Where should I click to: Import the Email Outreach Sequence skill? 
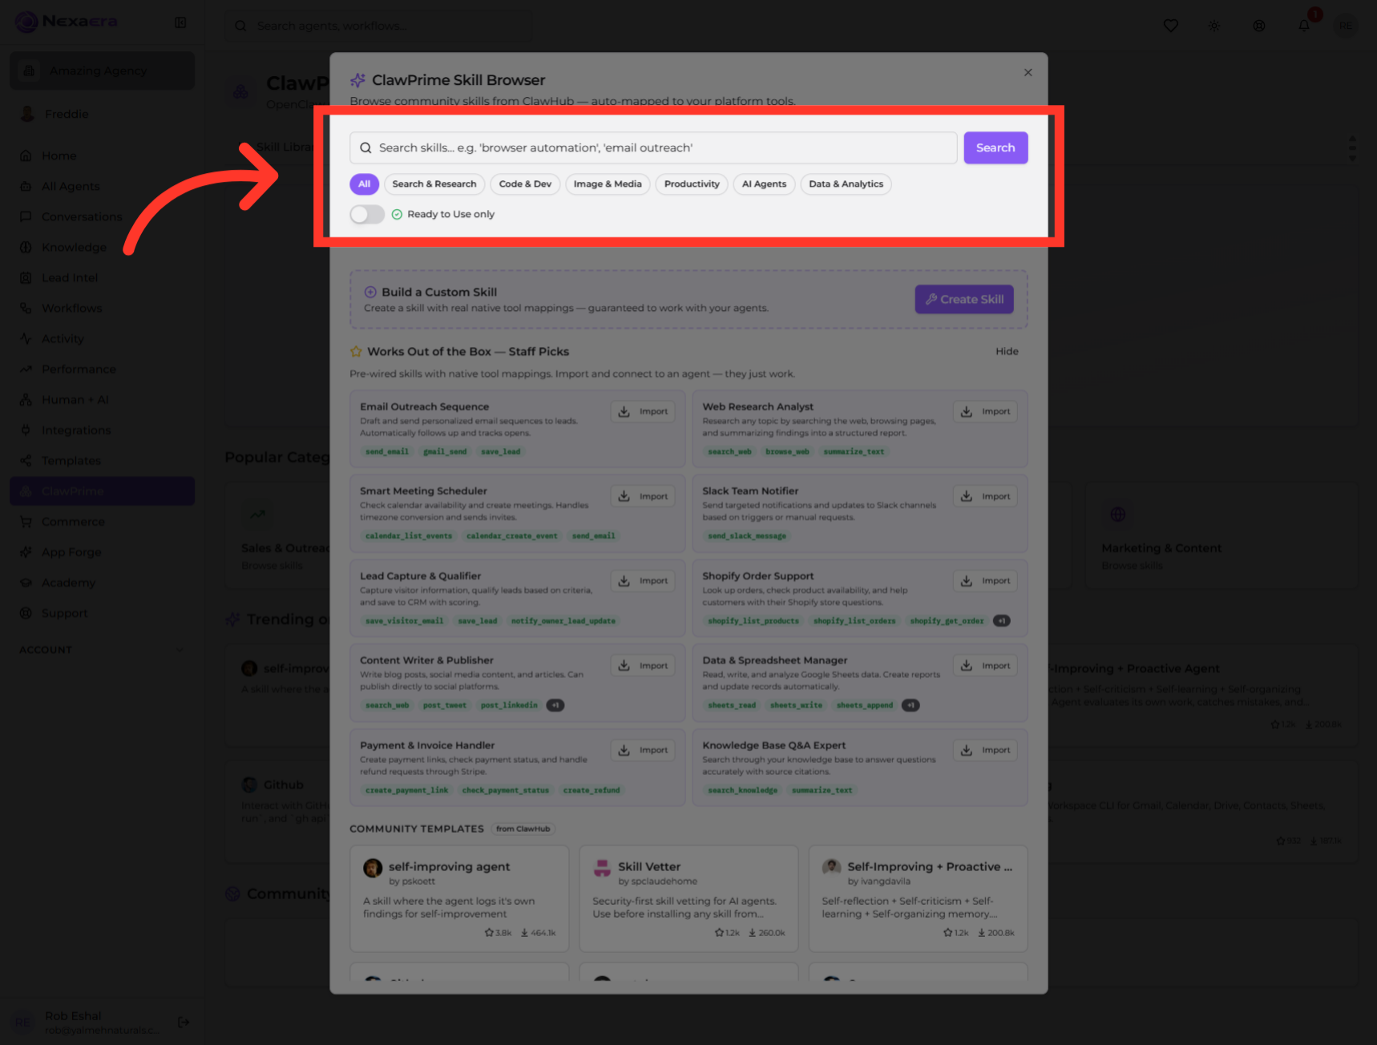tap(643, 412)
